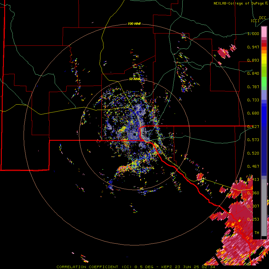The image size is (269, 269).
Task: Select the 0.947 scale value
Action: [253, 47]
